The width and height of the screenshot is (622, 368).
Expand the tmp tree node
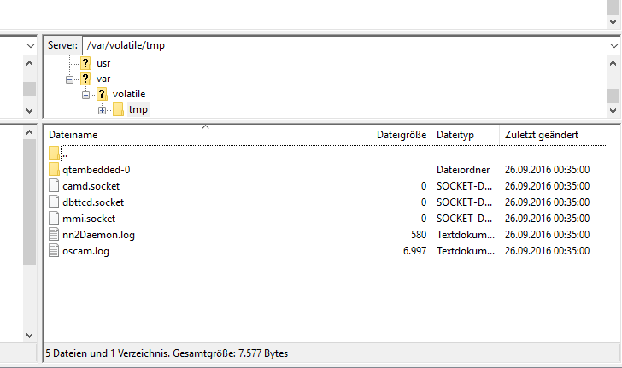coord(102,109)
